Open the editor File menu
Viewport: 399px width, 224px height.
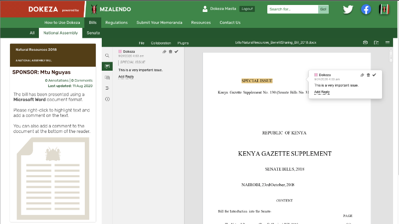142,43
